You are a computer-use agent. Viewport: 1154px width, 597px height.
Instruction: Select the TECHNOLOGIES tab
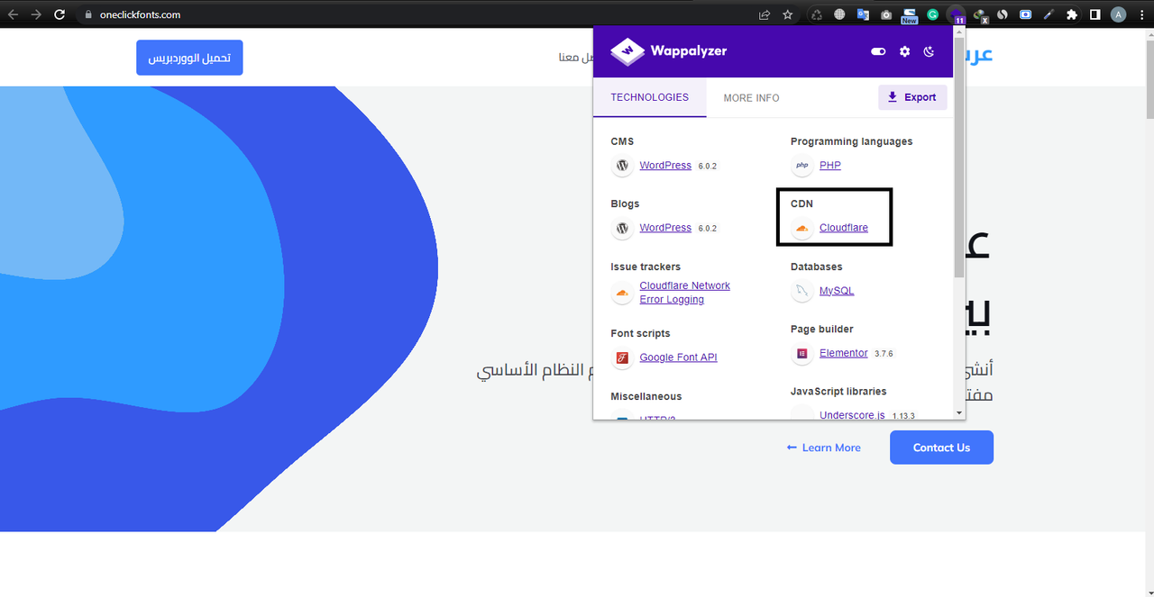coord(649,97)
